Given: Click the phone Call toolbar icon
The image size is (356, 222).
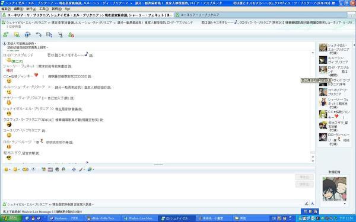Looking at the screenshot, I should [39, 35].
